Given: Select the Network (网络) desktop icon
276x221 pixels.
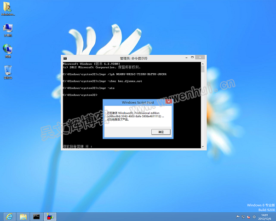Looking at the screenshot, I should click(x=8, y=50).
